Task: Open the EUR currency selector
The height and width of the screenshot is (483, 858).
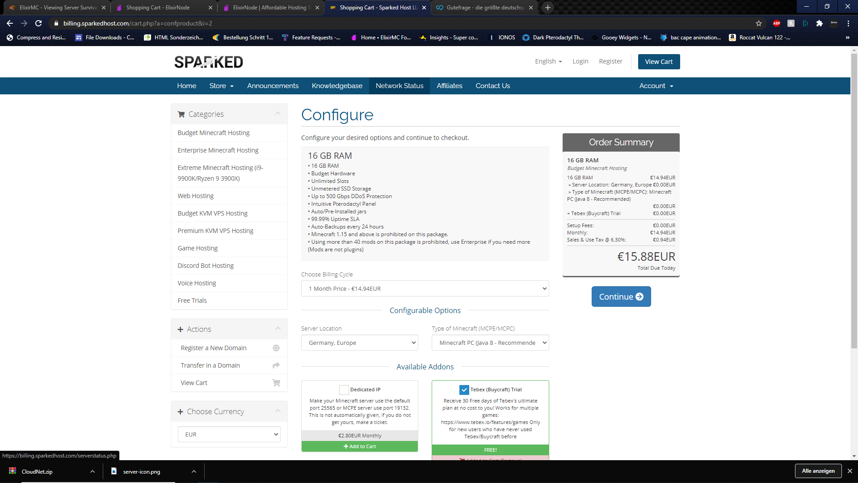Action: (229, 434)
